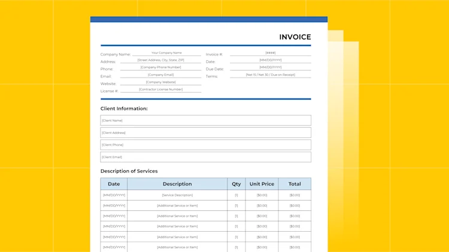Select the Description column header
Image resolution: width=449 pixels, height=252 pixels.
click(x=177, y=184)
